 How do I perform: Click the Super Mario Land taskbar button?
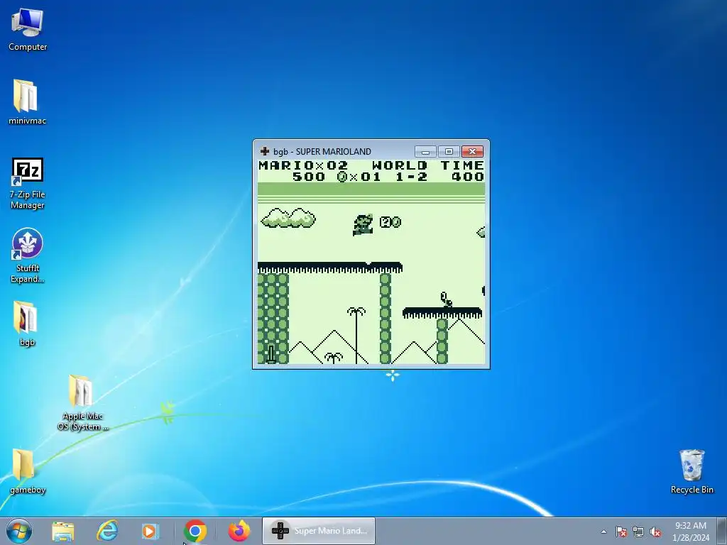click(x=319, y=531)
